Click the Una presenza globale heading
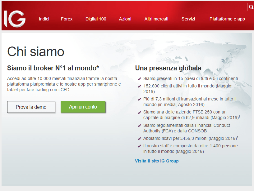Image resolution: width=254 pixels, height=191 pixels. click(x=168, y=68)
